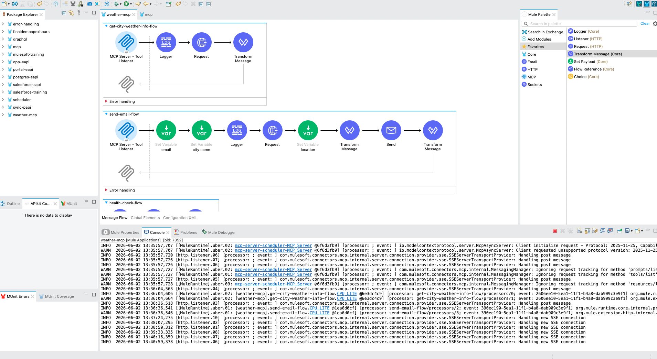657x359 pixels.
Task: Expand the weather-mcp project tree
Action: click(3, 115)
